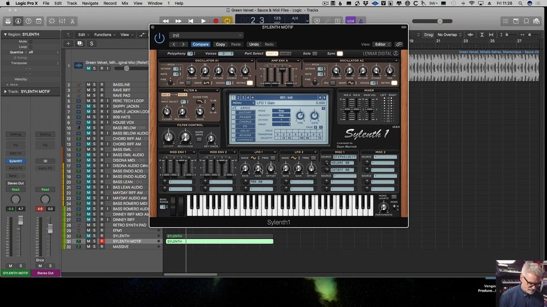Click the plugin Undo button
This screenshot has width=547, height=307.
coord(254,44)
